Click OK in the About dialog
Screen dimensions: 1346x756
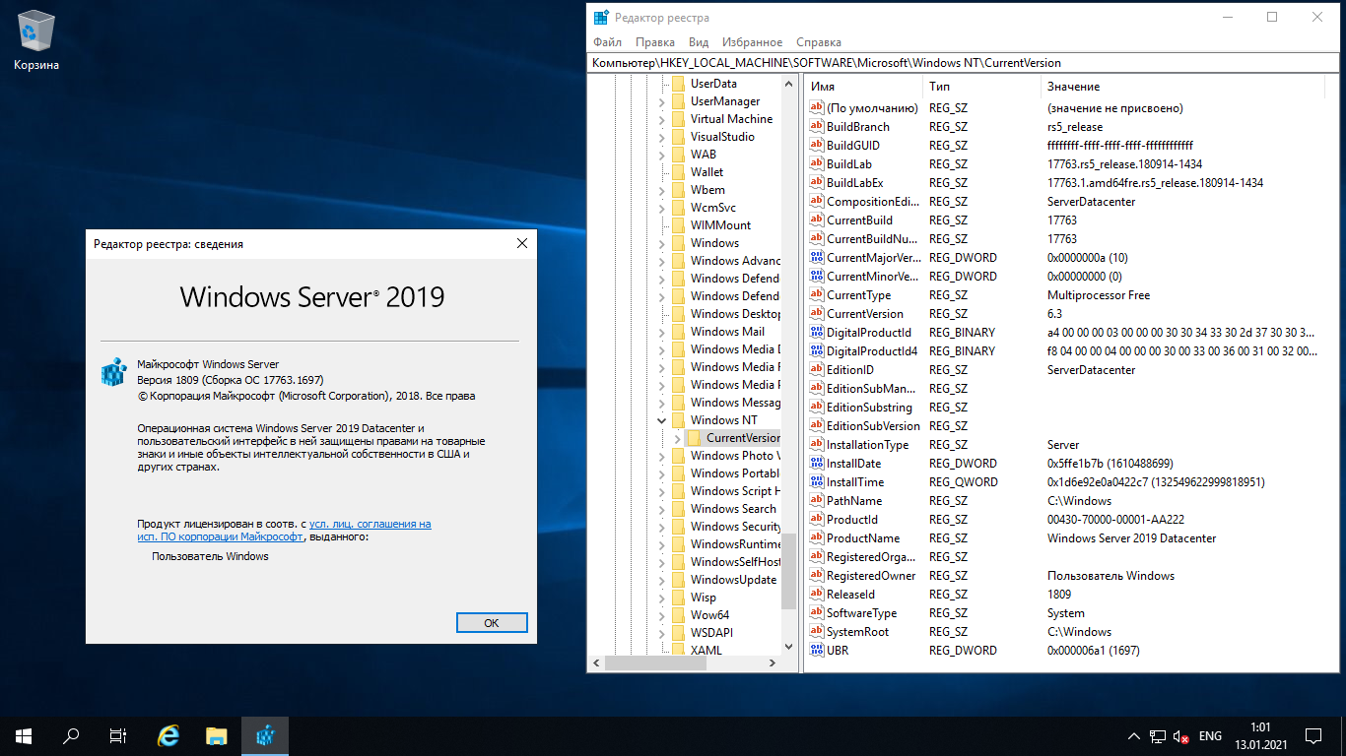[x=492, y=623]
